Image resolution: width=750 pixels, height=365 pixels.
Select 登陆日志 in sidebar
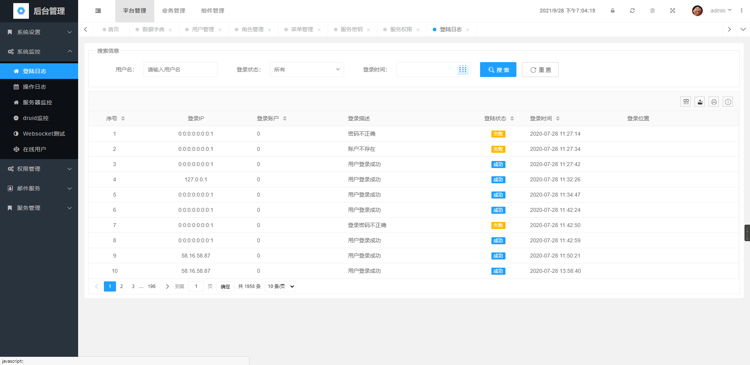coord(39,71)
